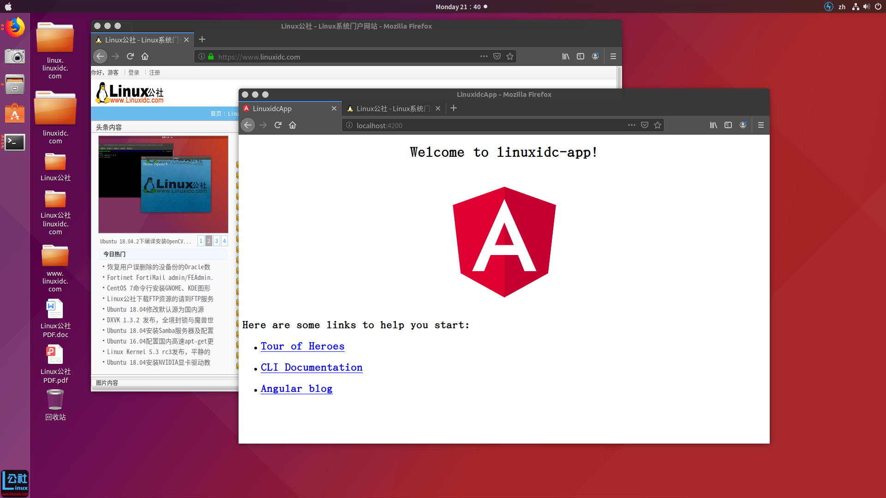The height and width of the screenshot is (498, 886).
Task: Open a new tab in LinuxidcApp window
Action: click(454, 108)
